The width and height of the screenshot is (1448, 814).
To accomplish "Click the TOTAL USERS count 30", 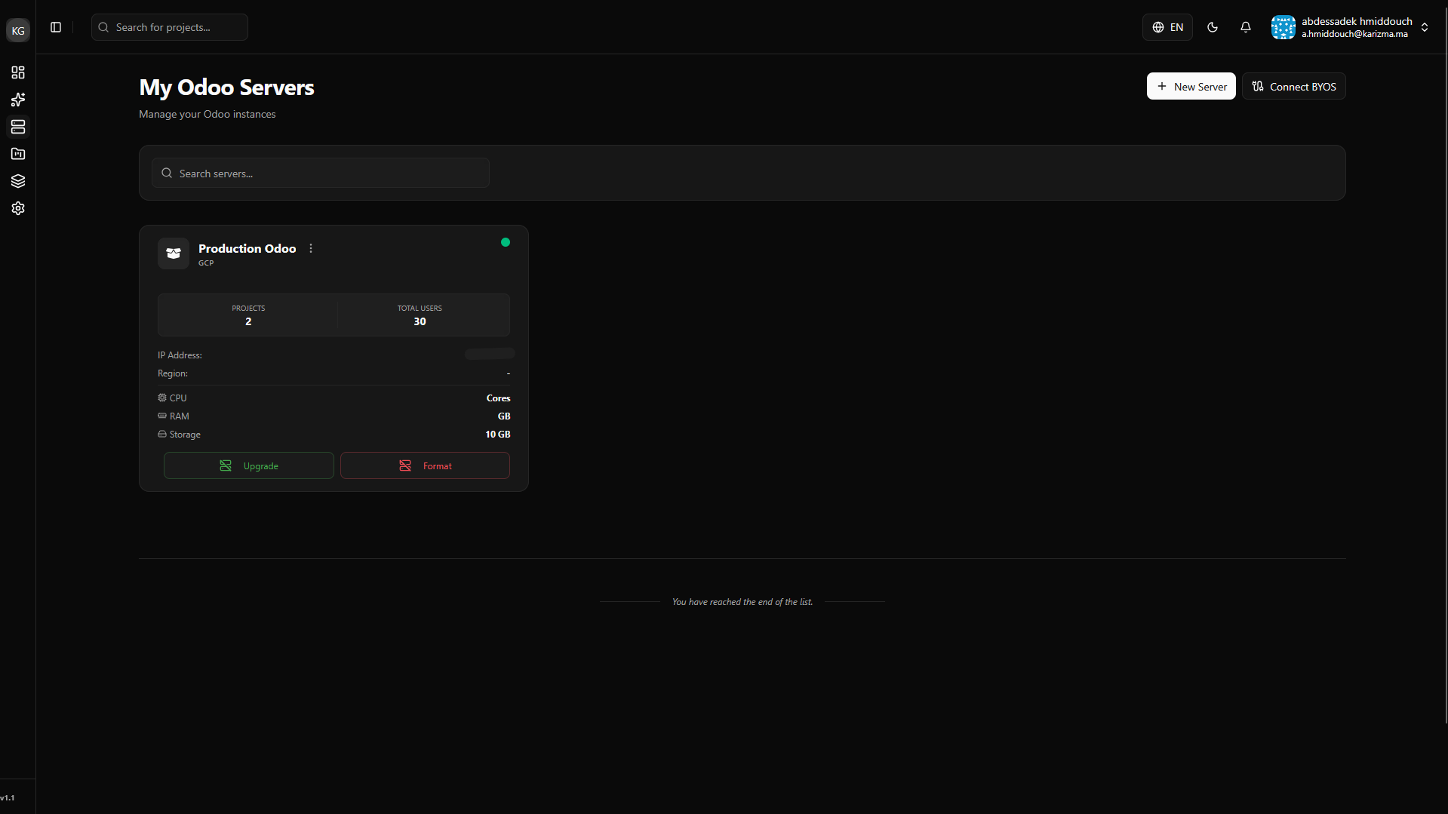I will point(420,321).
